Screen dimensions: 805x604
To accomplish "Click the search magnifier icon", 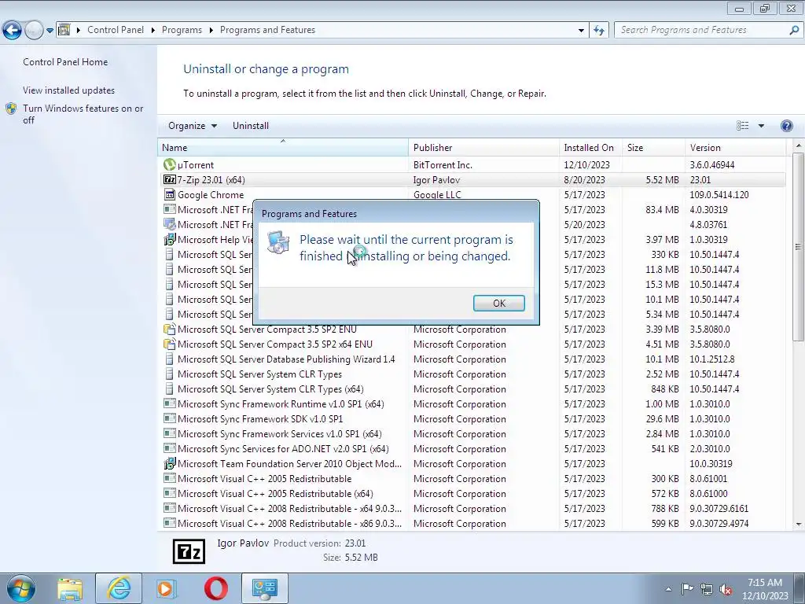I will click(794, 31).
